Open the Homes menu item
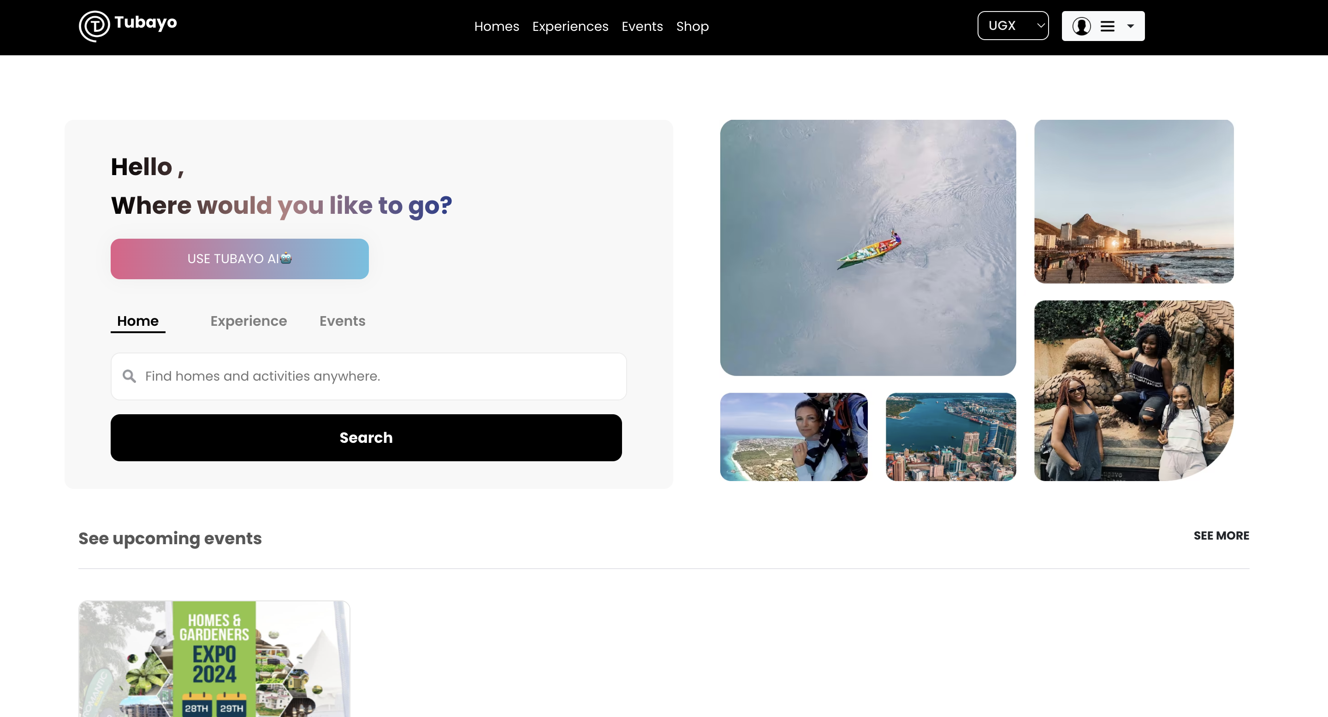Viewport: 1328px width, 717px height. pyautogui.click(x=497, y=26)
